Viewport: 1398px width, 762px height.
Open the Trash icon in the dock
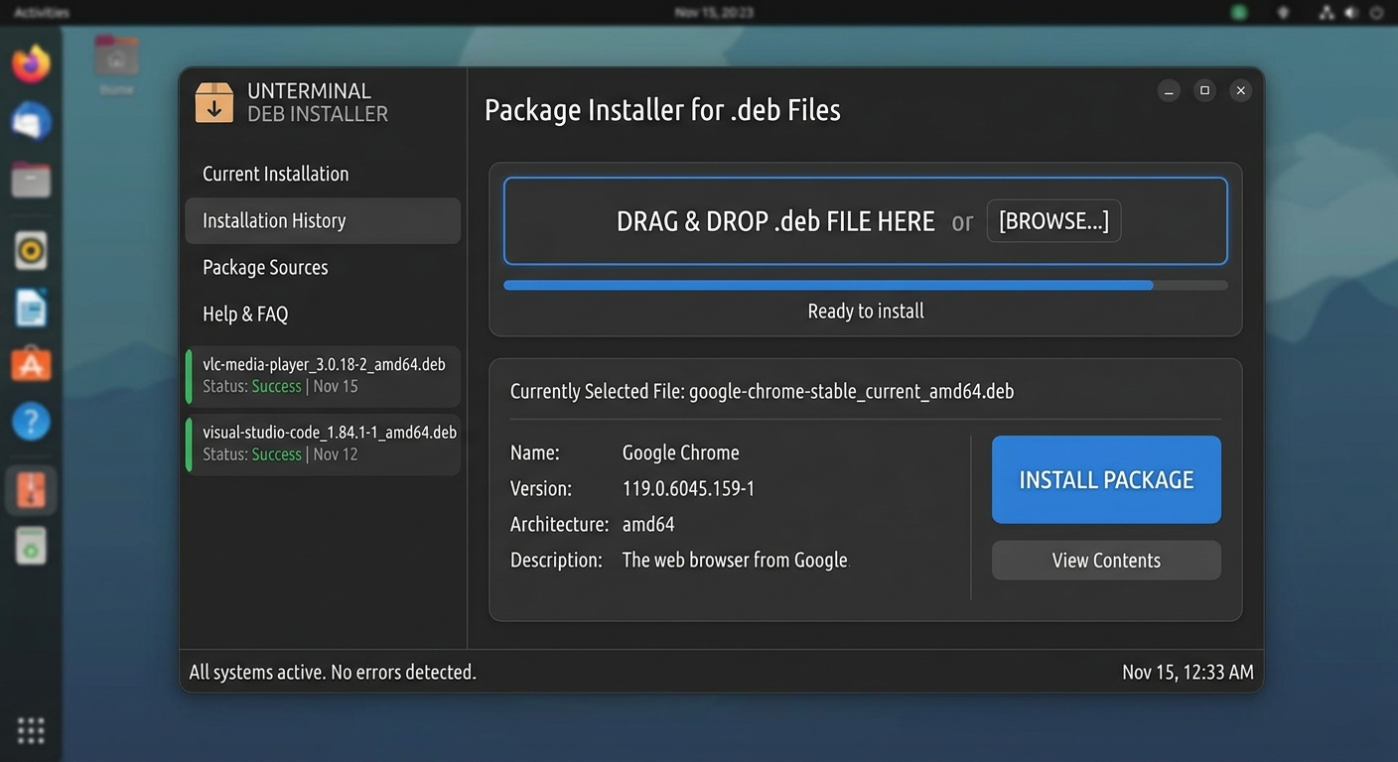31,547
